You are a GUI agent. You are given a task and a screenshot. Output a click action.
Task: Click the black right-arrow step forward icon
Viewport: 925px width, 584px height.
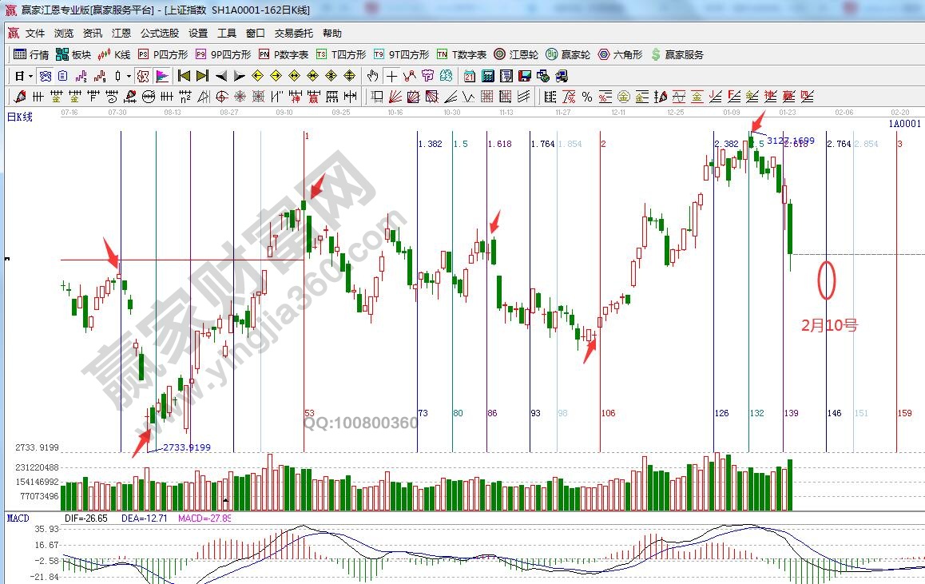point(237,77)
